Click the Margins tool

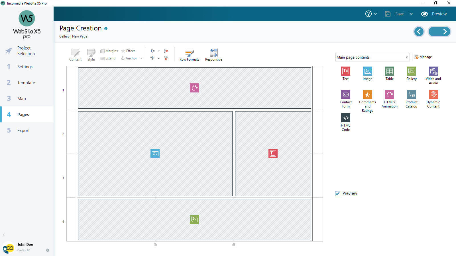109,51
